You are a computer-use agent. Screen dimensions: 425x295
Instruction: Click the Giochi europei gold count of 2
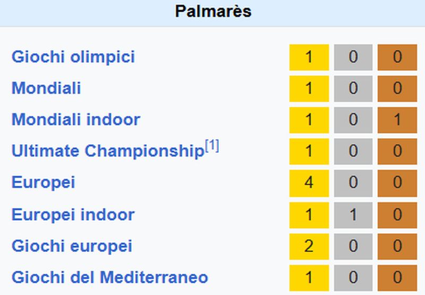point(309,247)
